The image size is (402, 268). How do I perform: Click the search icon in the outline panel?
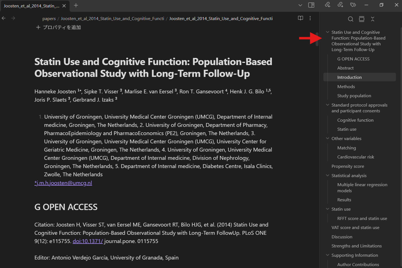[351, 19]
